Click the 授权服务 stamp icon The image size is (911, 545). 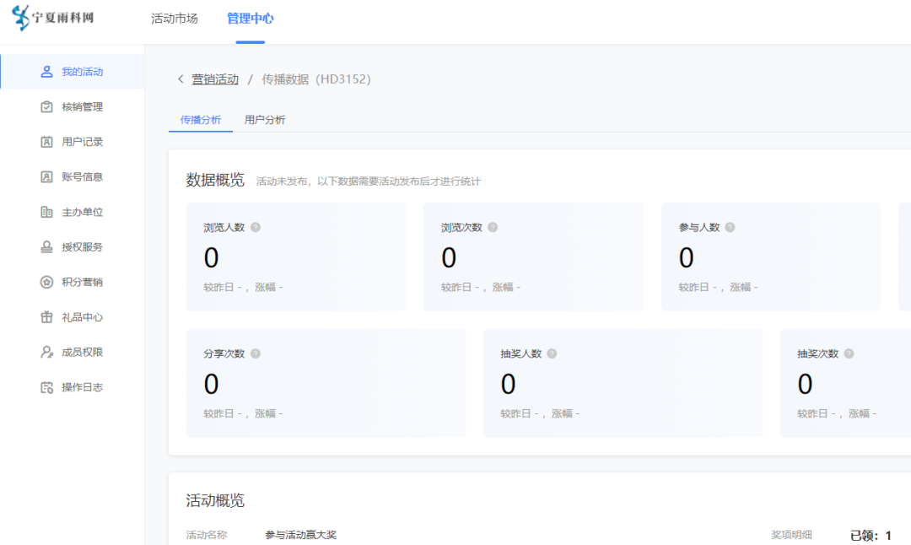(46, 247)
